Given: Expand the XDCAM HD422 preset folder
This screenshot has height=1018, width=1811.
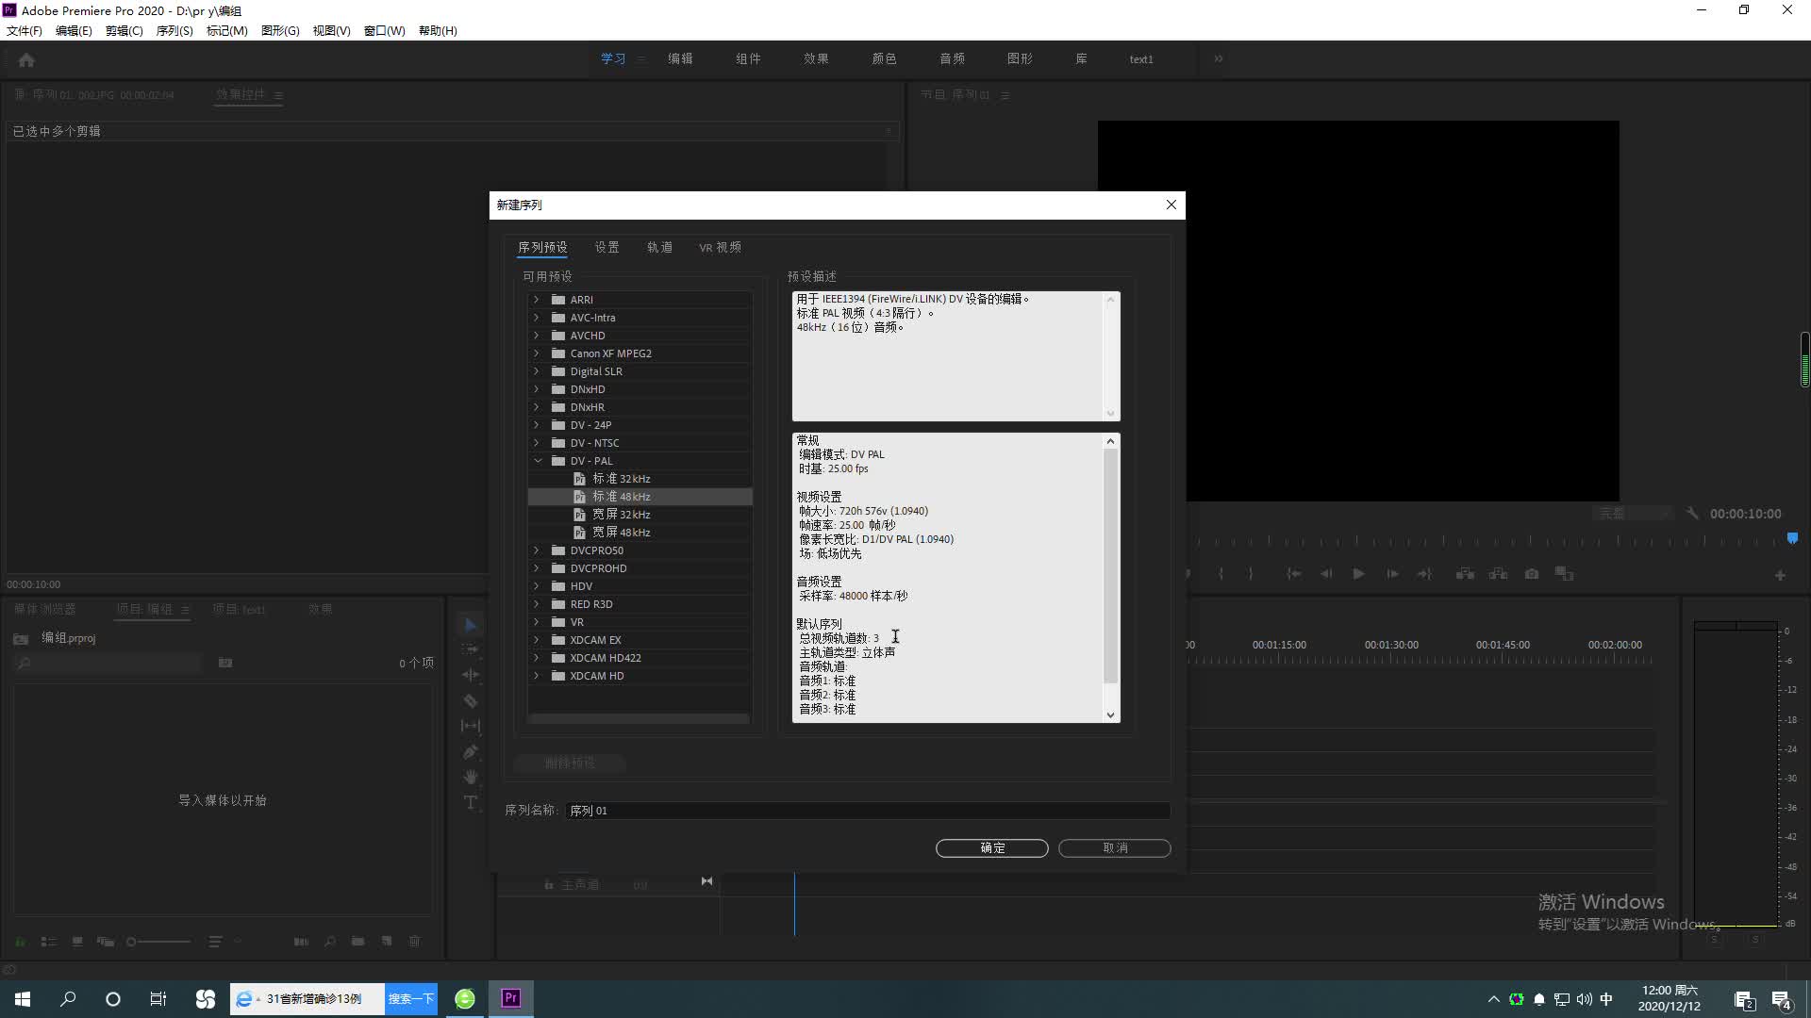Looking at the screenshot, I should click(537, 658).
